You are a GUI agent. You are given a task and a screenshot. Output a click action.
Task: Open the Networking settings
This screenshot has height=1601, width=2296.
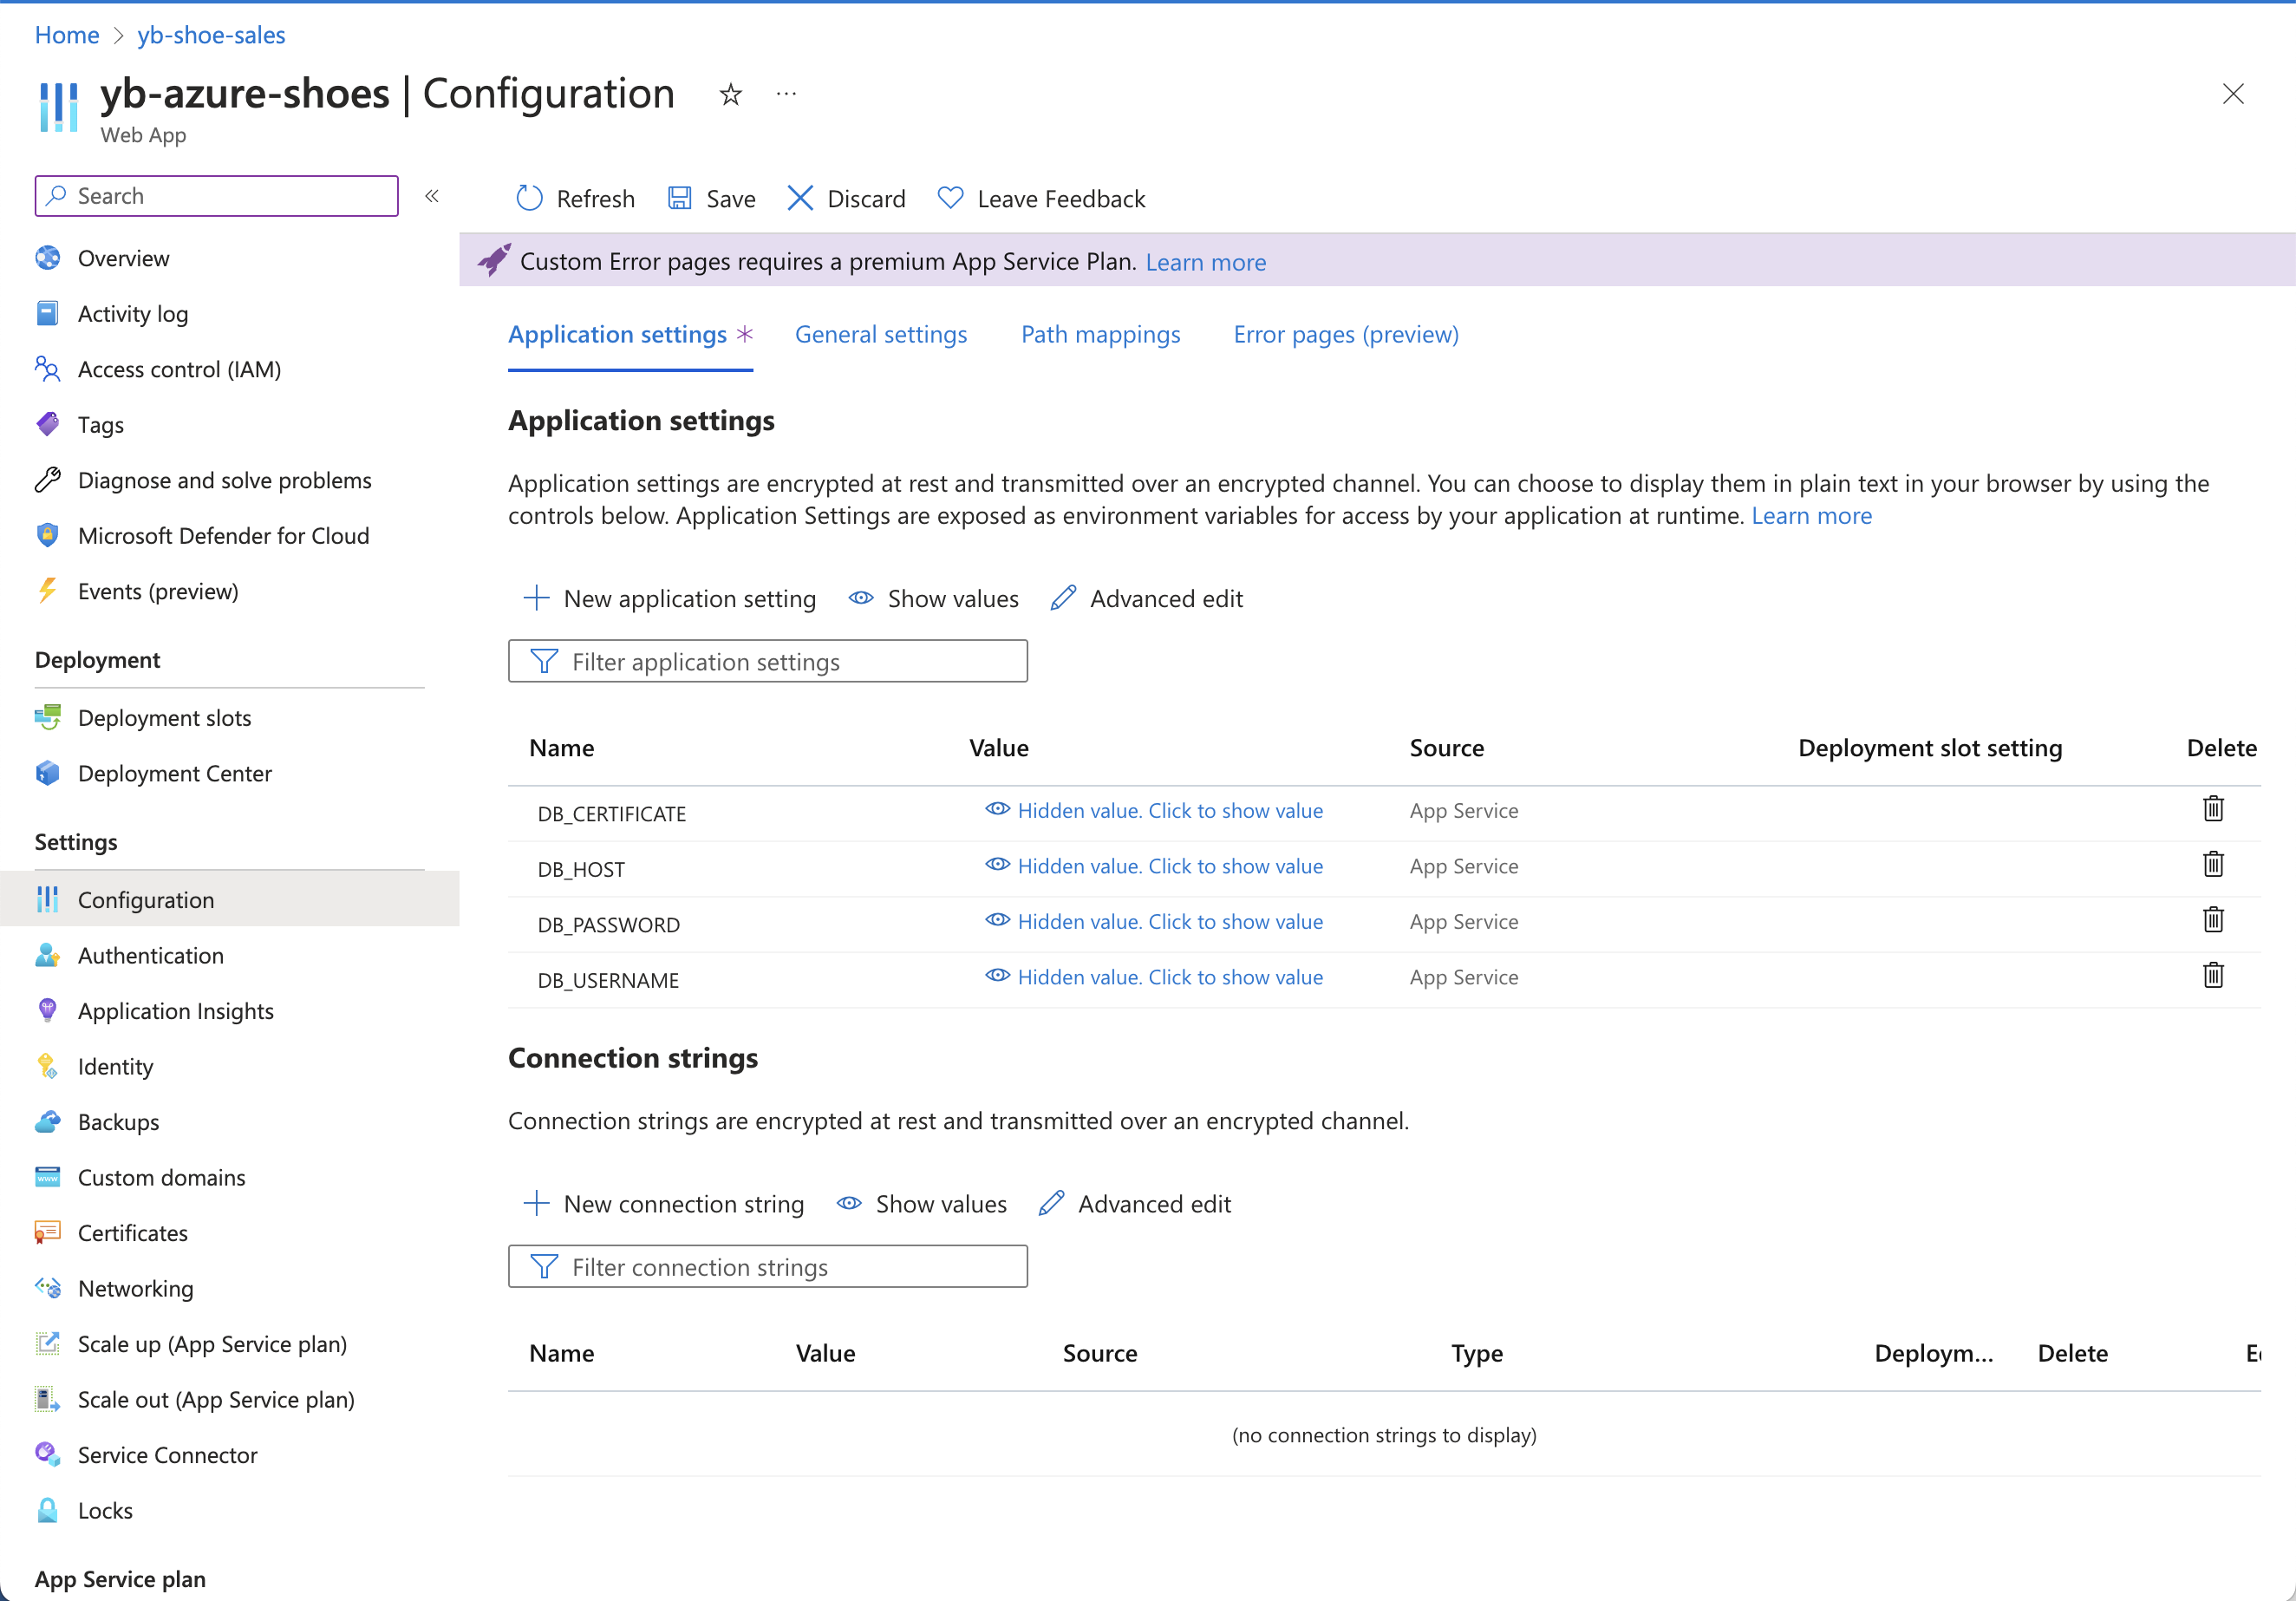coord(135,1288)
